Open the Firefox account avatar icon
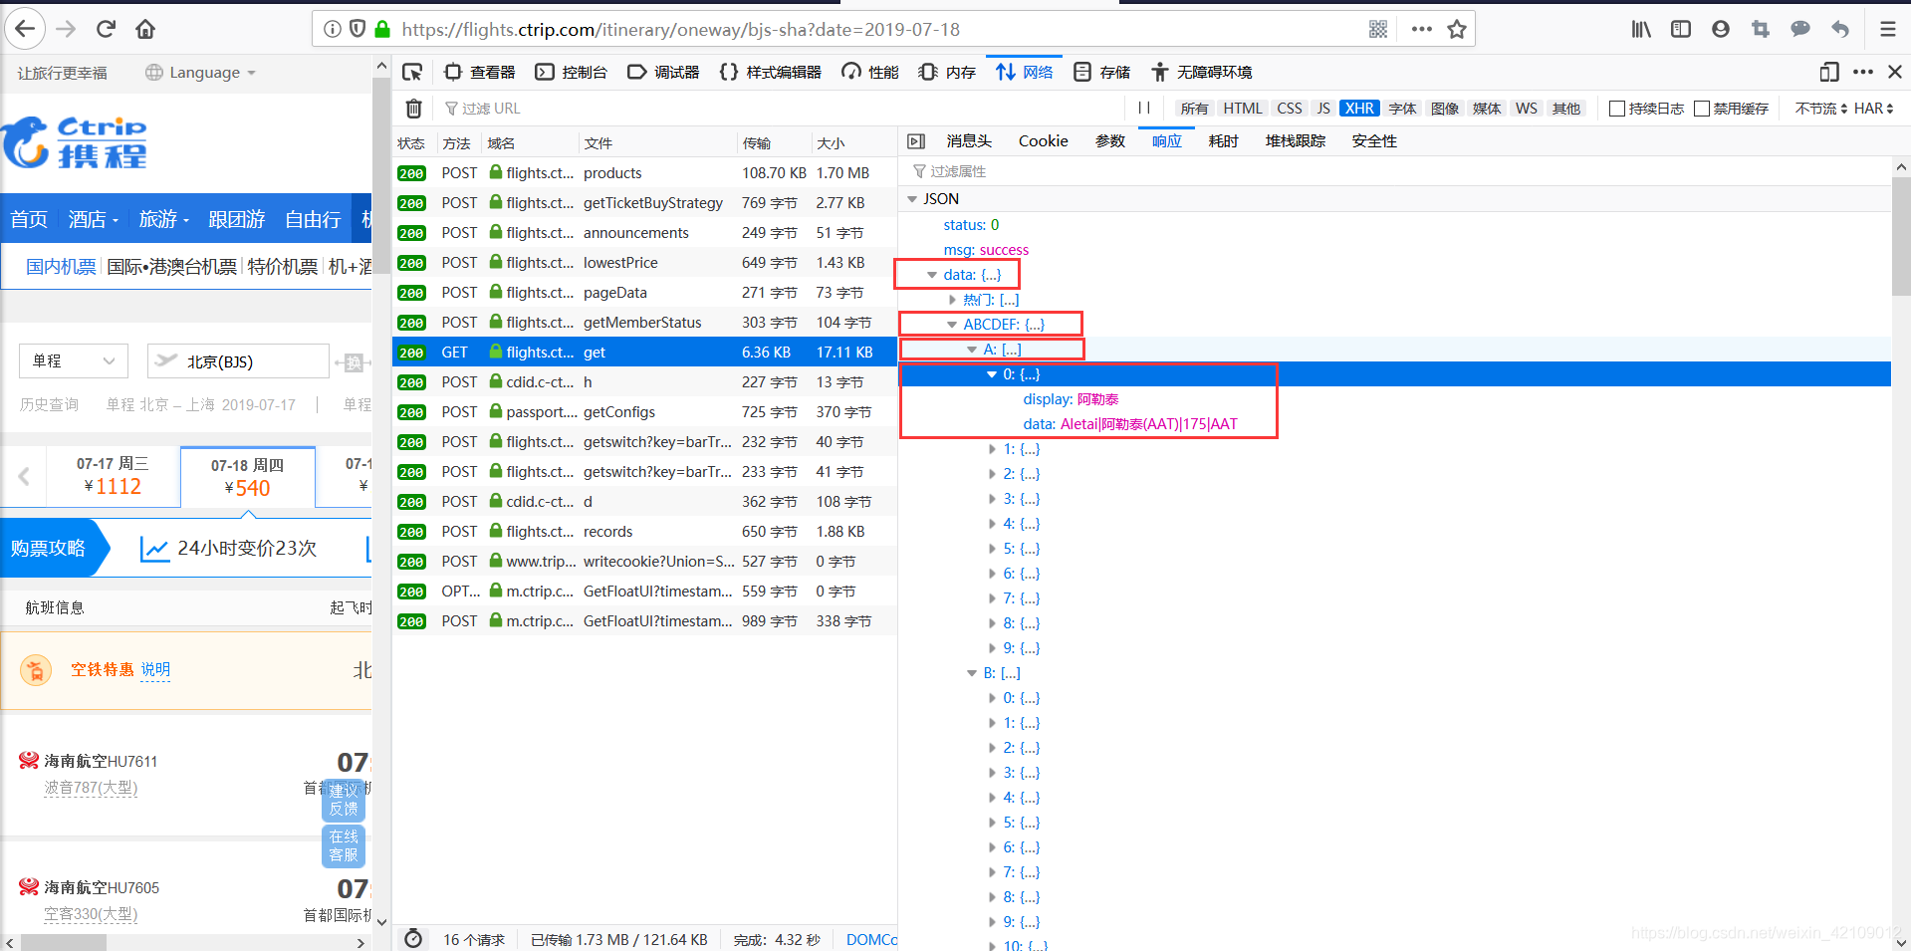Viewport: 1911px width, 951px height. coord(1721,29)
